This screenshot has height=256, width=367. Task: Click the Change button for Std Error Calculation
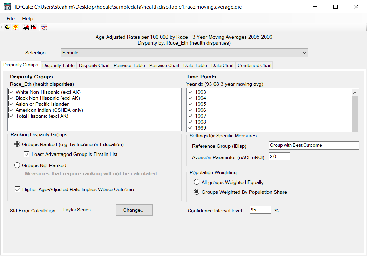(134, 210)
